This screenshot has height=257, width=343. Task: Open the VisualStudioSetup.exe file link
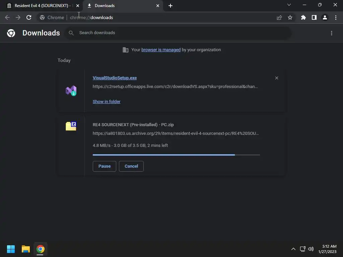115,78
